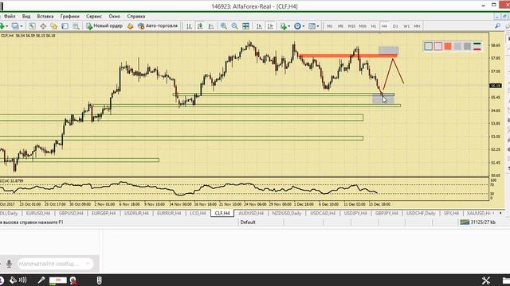Switch to the AUDUSD,H4 chart tab

pos(251,213)
